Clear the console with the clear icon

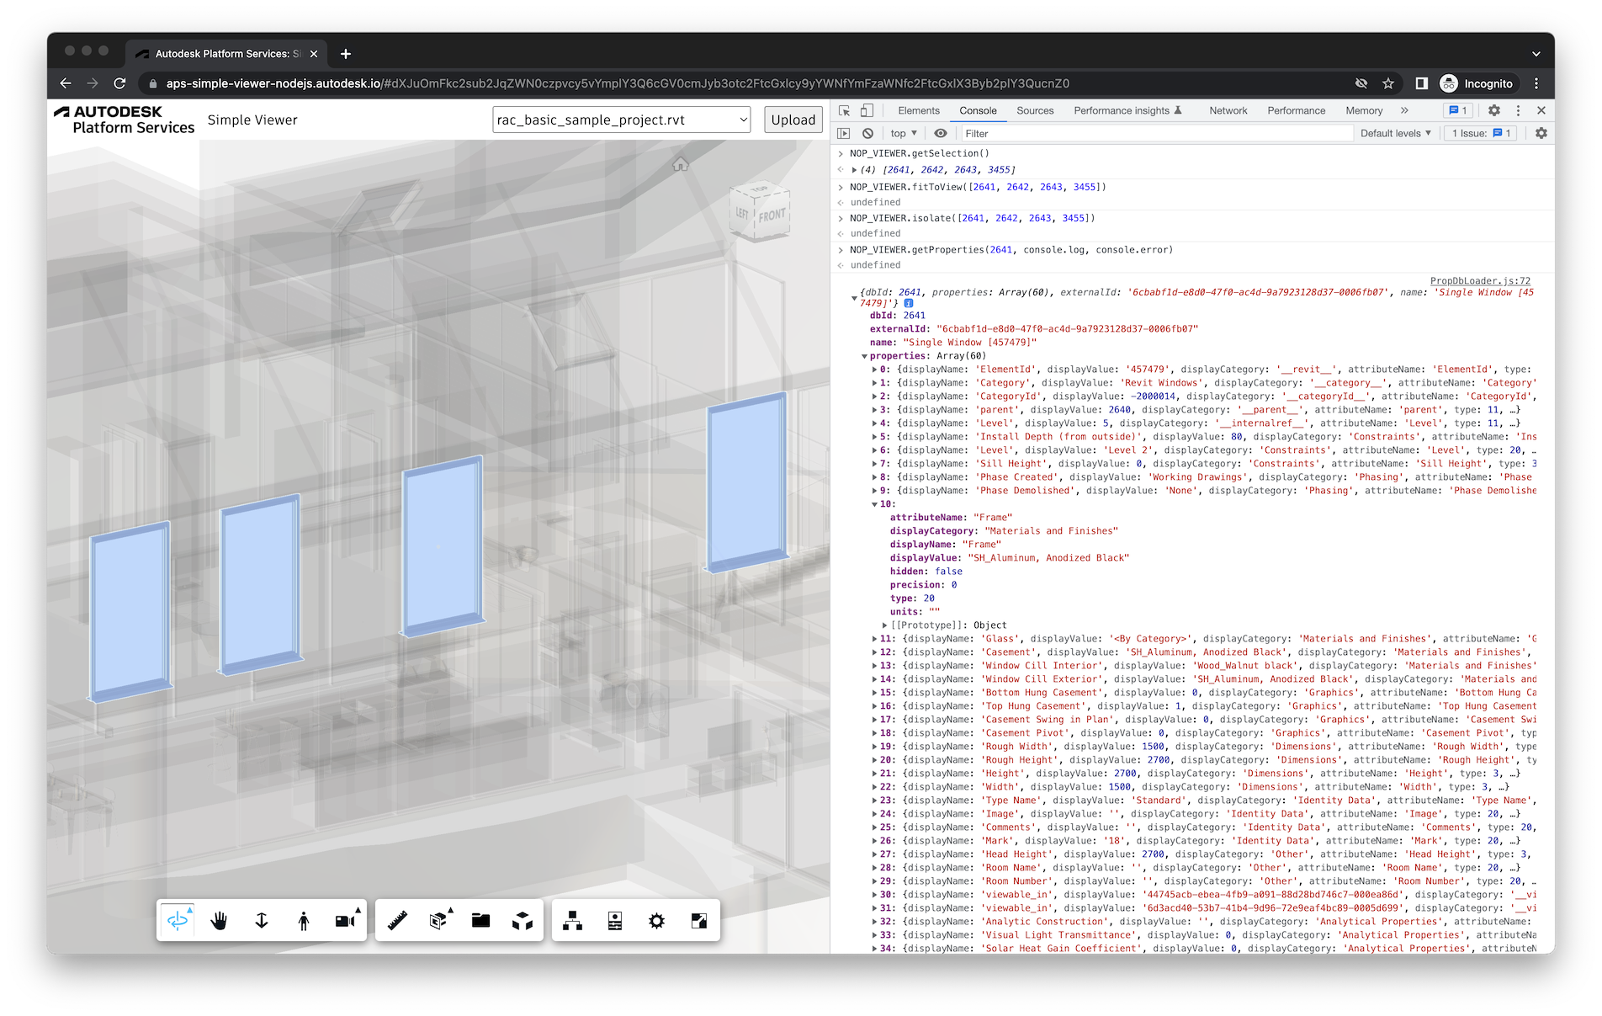tap(867, 133)
